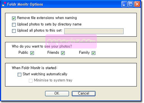The width and height of the screenshot is (144, 103).
Task: Enable Upload photos to sets by directory name
Action: [x=14, y=25]
